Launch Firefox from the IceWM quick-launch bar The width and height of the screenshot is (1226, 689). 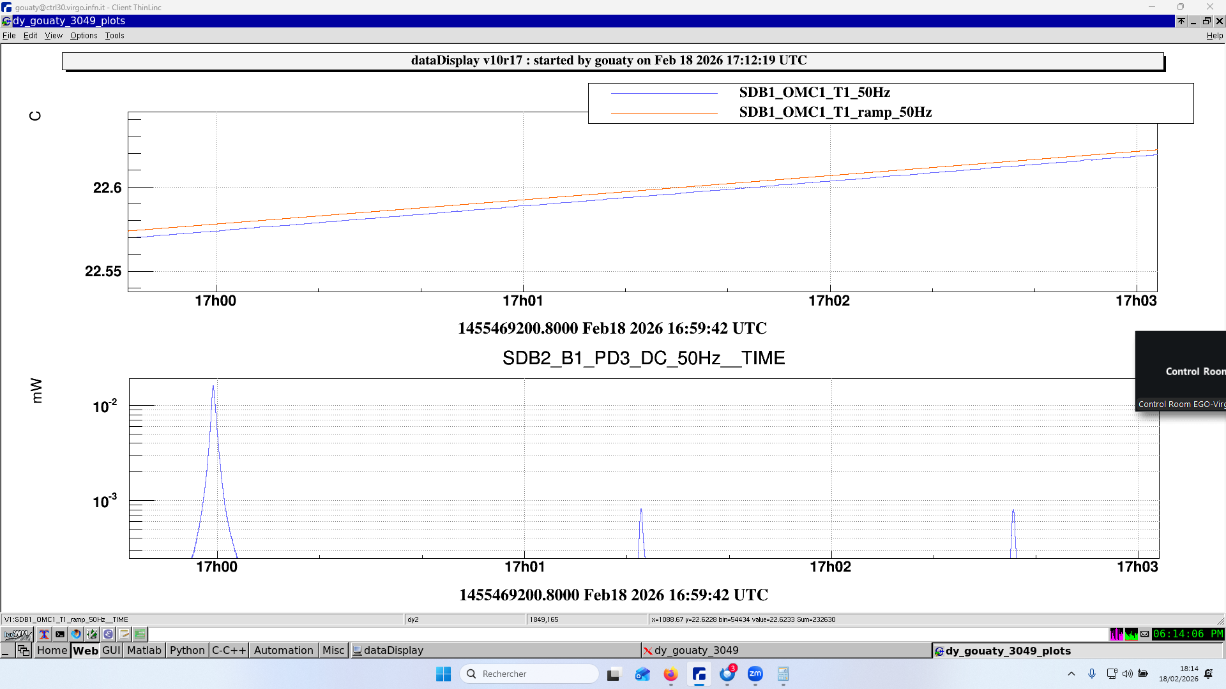[76, 634]
